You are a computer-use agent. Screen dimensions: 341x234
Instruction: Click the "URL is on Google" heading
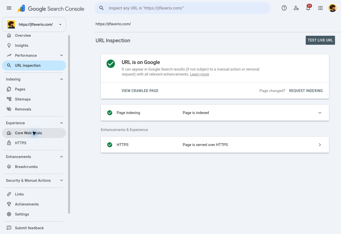point(141,62)
